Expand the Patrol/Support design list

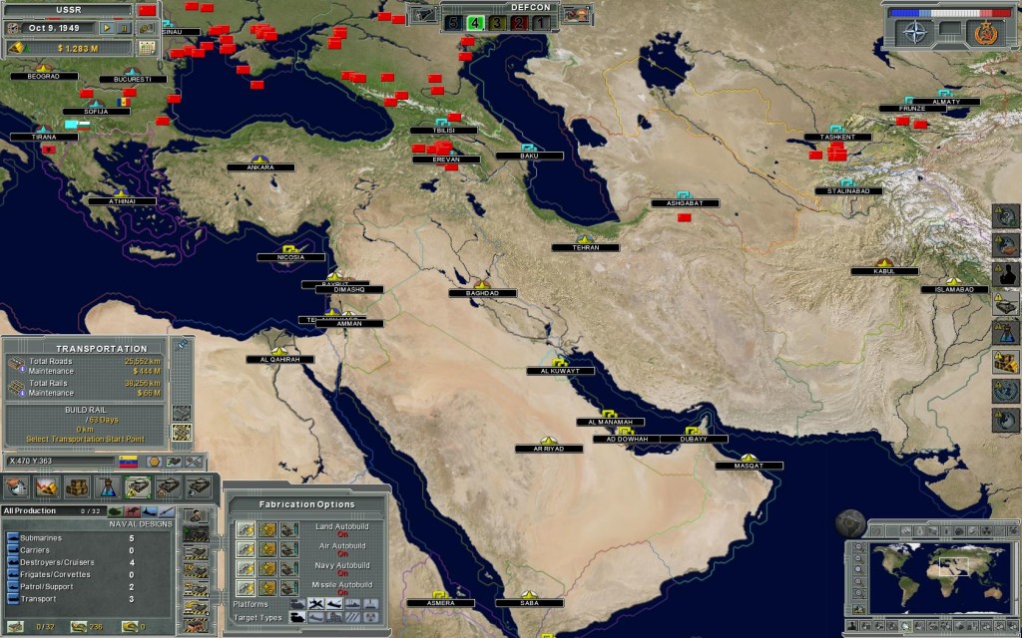12,586
